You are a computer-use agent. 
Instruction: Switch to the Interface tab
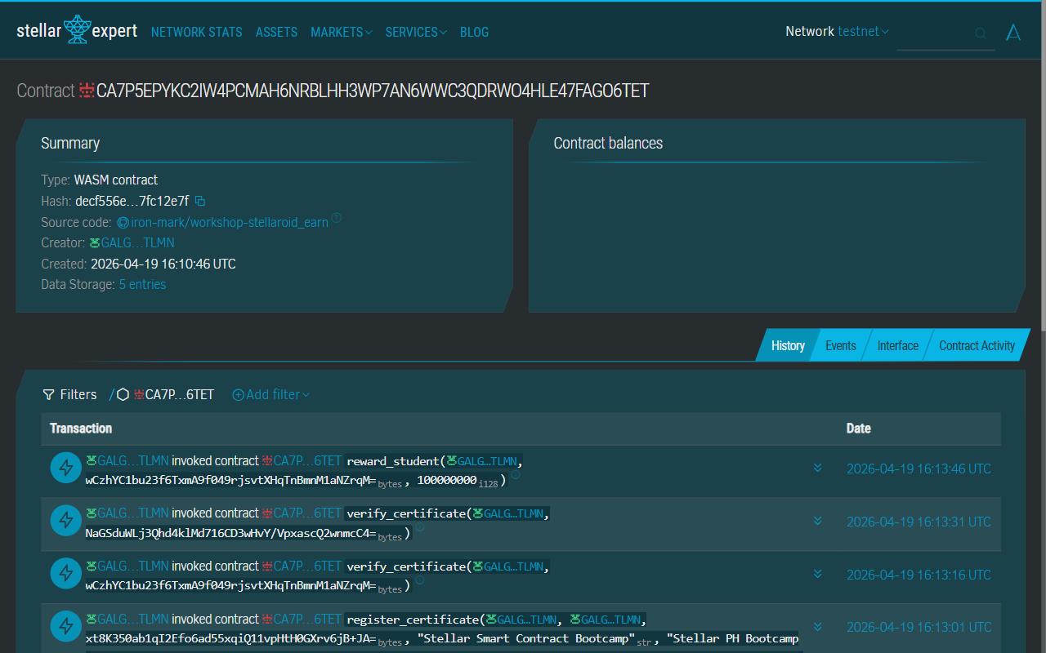pyautogui.click(x=897, y=346)
